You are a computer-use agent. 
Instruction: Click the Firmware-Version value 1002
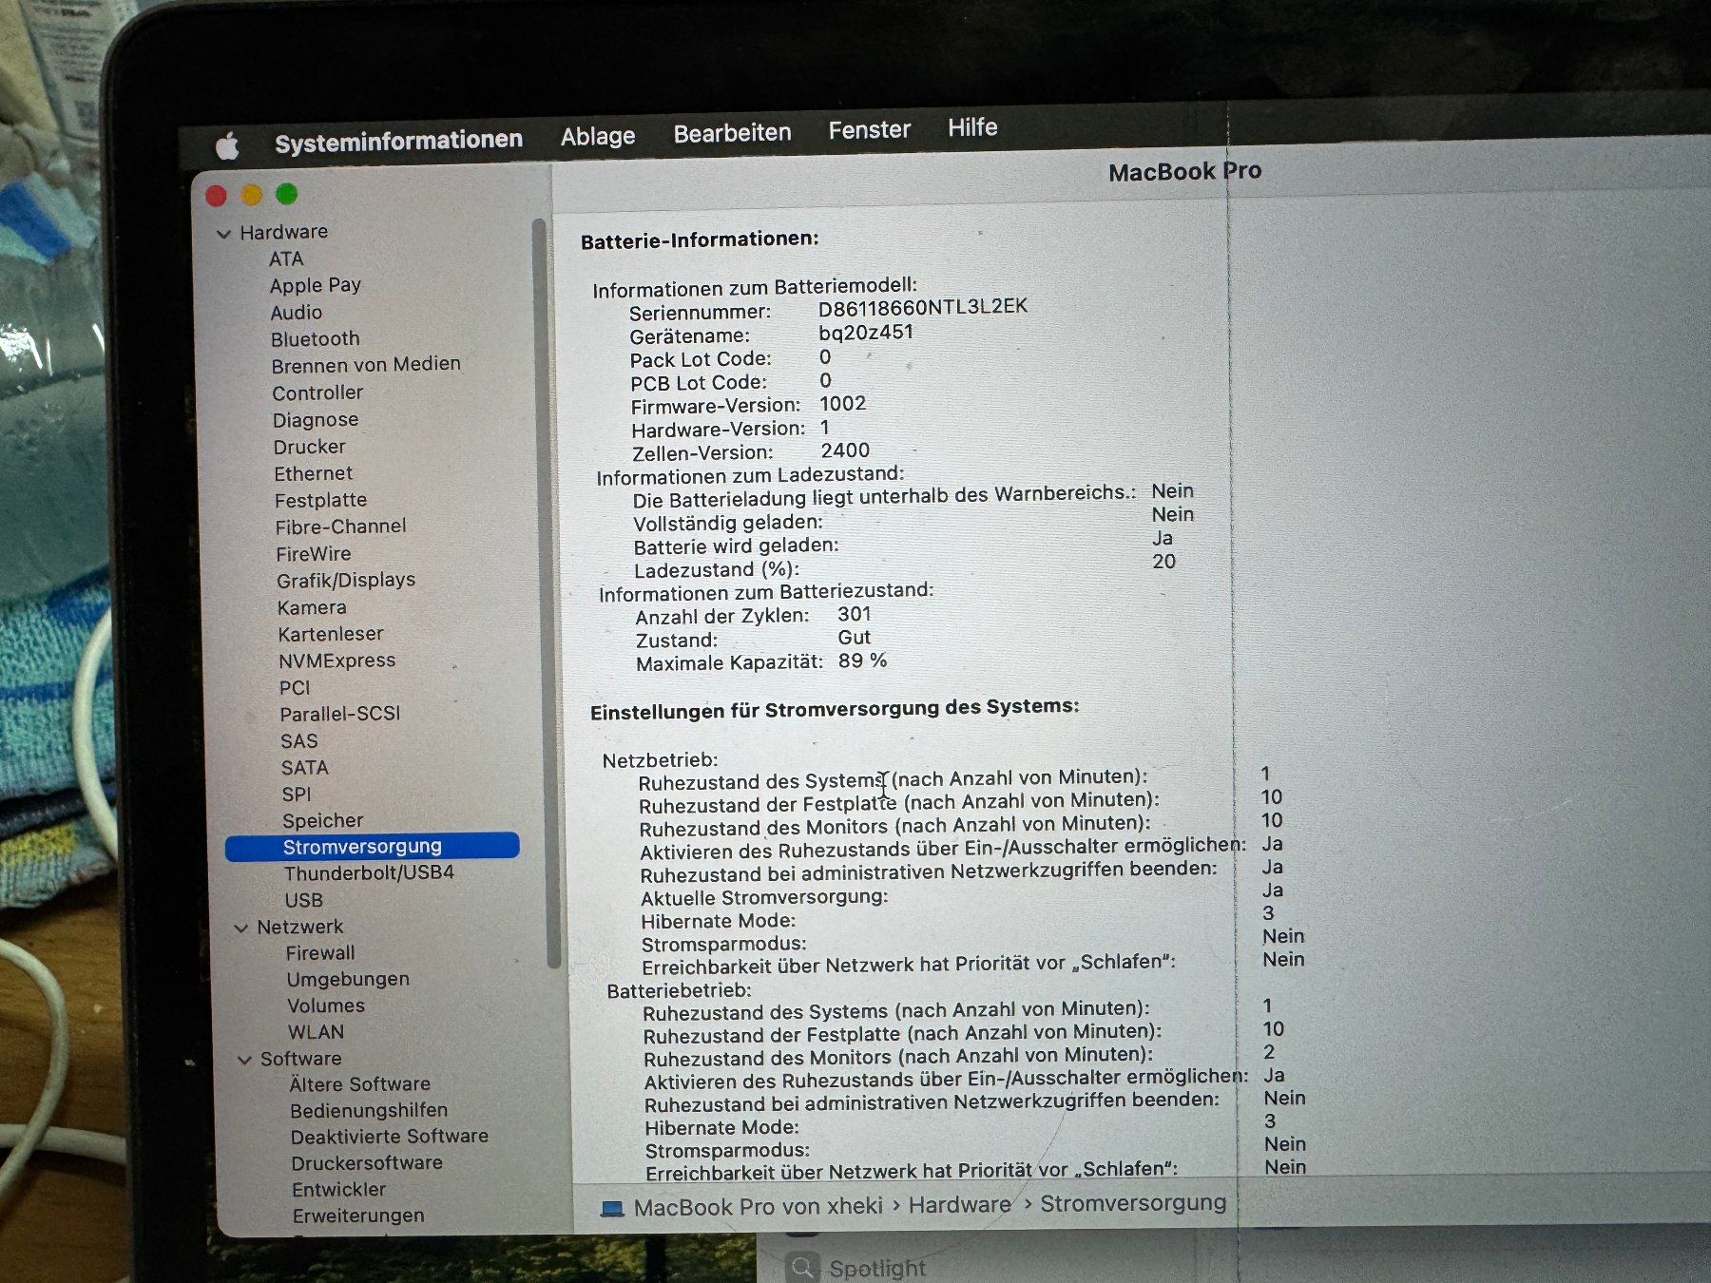click(842, 404)
